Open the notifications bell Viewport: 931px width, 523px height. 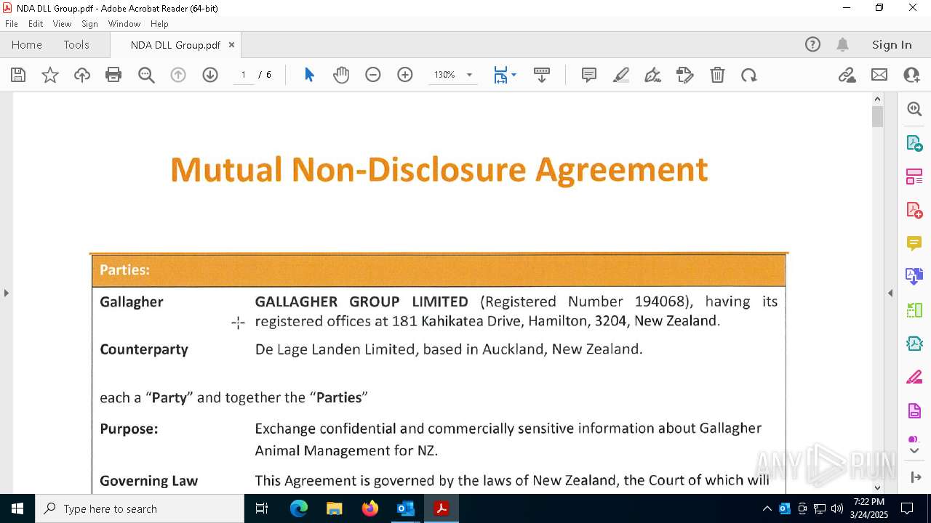pyautogui.click(x=842, y=44)
